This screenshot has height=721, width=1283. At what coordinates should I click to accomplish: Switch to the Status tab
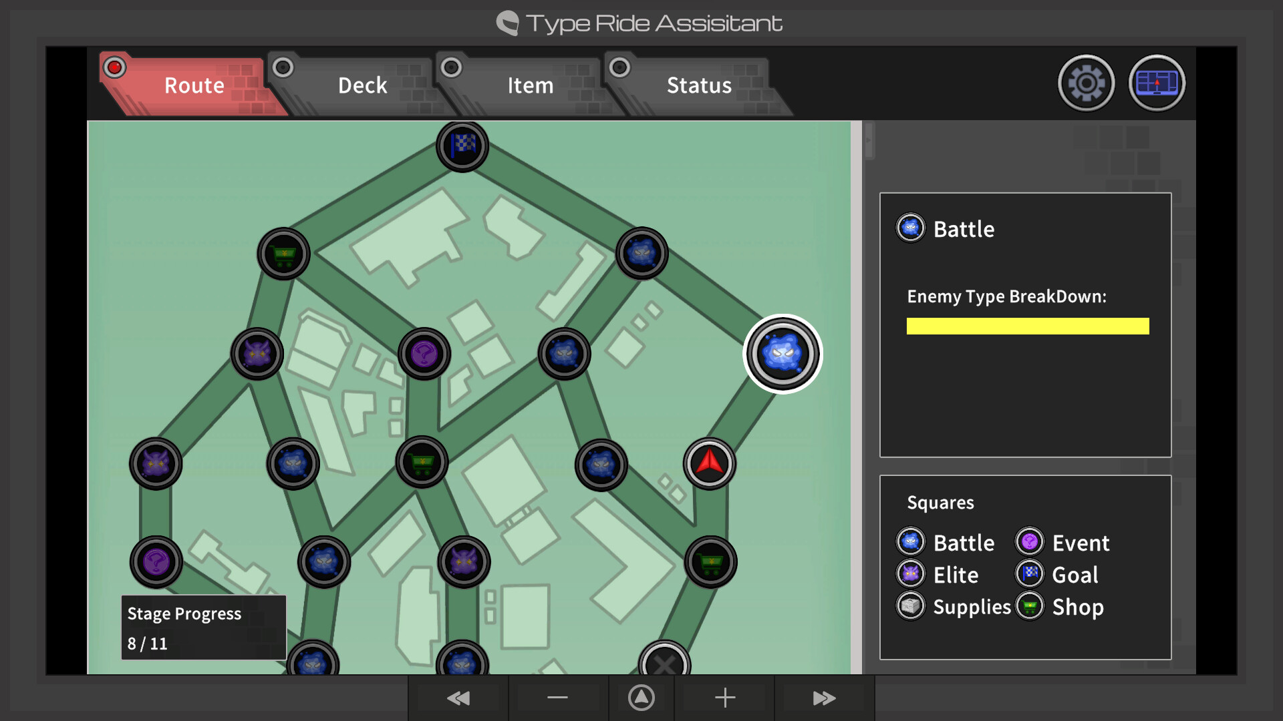pyautogui.click(x=698, y=85)
